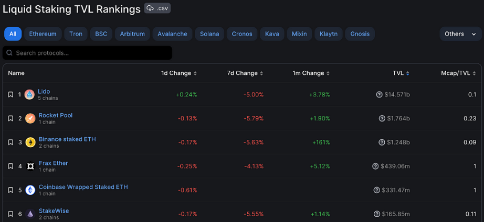The image size is (484, 222).
Task: Open the Others chains dropdown
Action: pos(460,34)
